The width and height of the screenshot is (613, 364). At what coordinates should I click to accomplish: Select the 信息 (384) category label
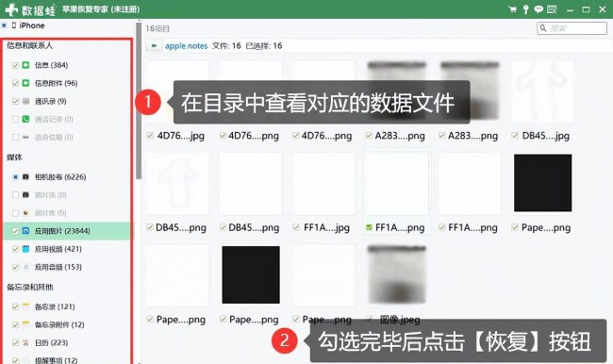point(51,65)
